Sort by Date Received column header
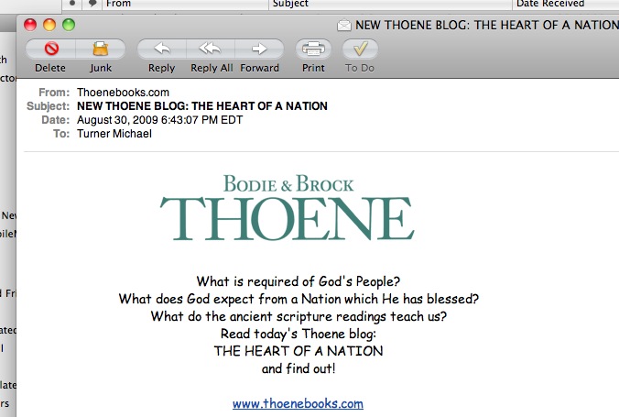Image resolution: width=619 pixels, height=417 pixels. (566, 4)
